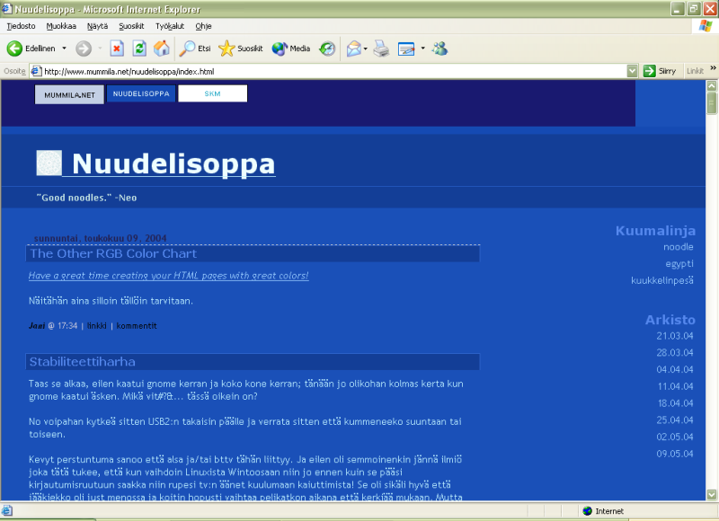Open the Etsi search pane
Screen dimensions: 719x521
[x=196, y=49]
